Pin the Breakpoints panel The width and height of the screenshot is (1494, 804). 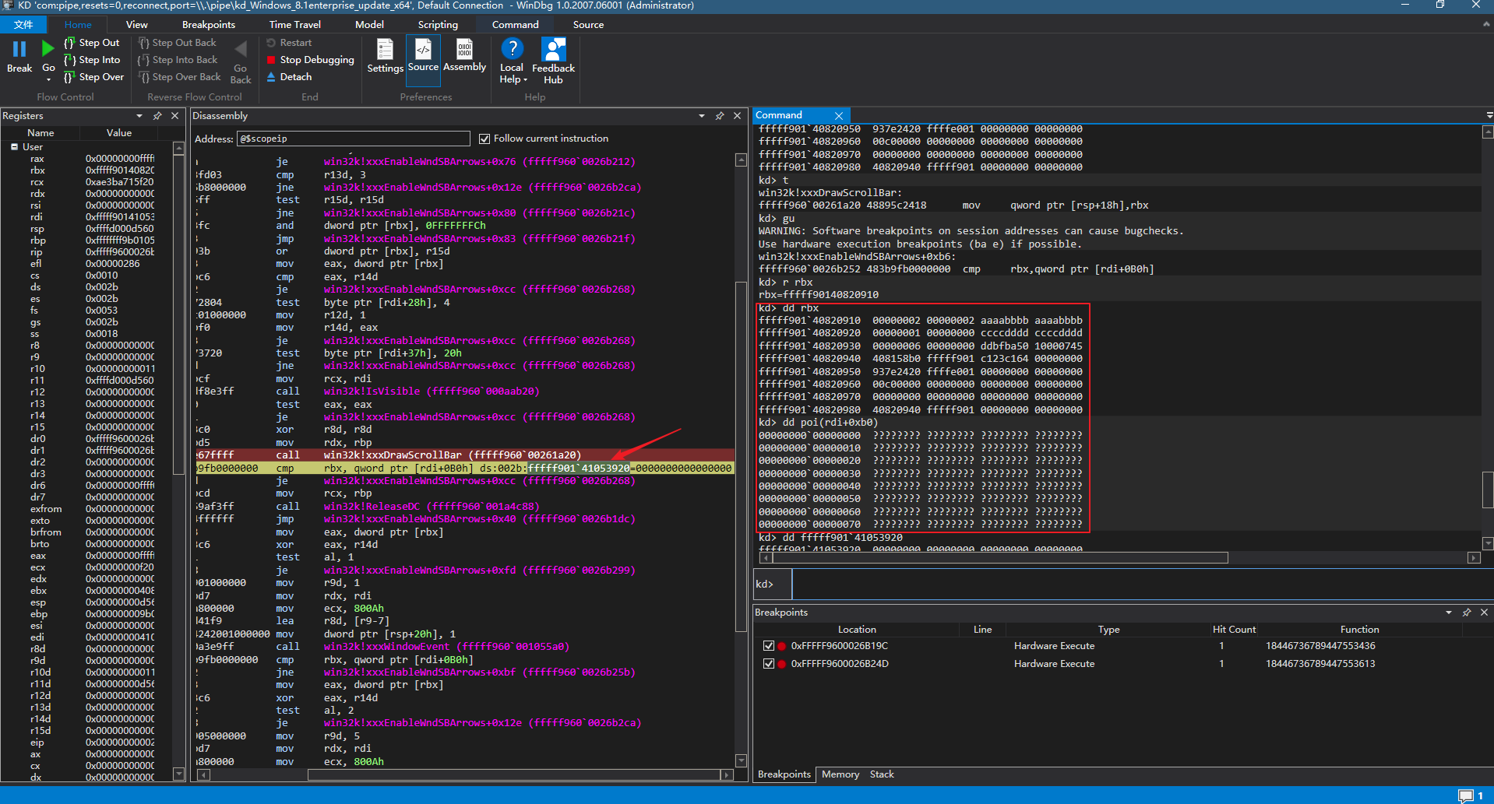[x=1467, y=613]
